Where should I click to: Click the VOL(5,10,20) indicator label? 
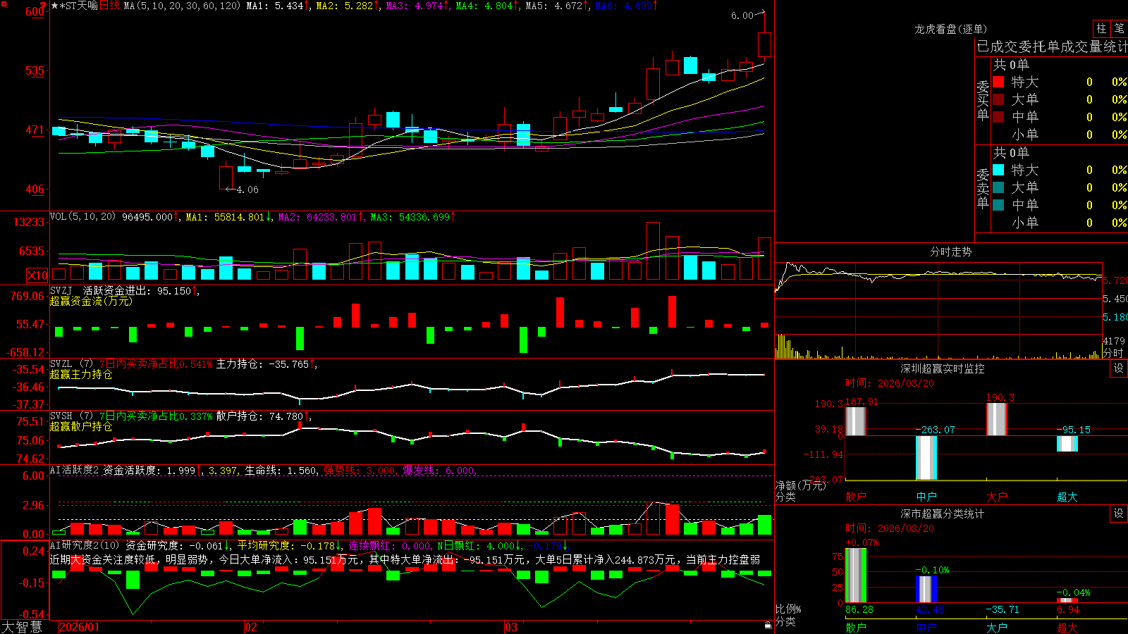point(82,217)
